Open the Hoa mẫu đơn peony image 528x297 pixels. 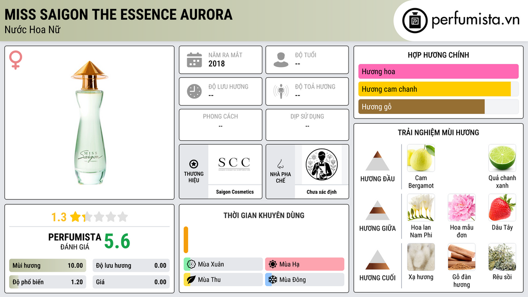click(x=461, y=207)
